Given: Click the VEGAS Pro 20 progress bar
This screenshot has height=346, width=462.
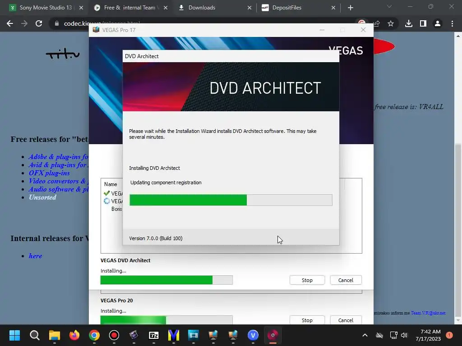Looking at the screenshot, I should (166, 320).
